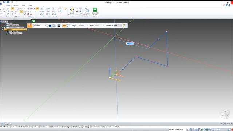Open the Tools ribbon tab
233x131 pixels.
(24, 5)
